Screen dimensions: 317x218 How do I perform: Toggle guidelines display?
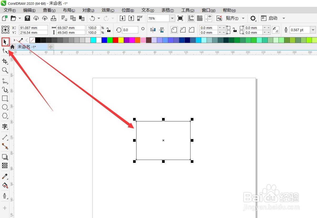click(208, 18)
